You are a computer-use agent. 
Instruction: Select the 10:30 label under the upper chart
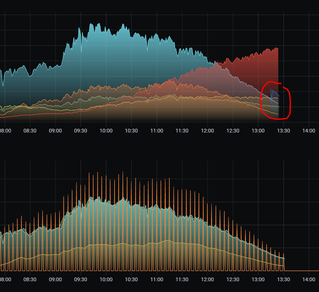131,131
